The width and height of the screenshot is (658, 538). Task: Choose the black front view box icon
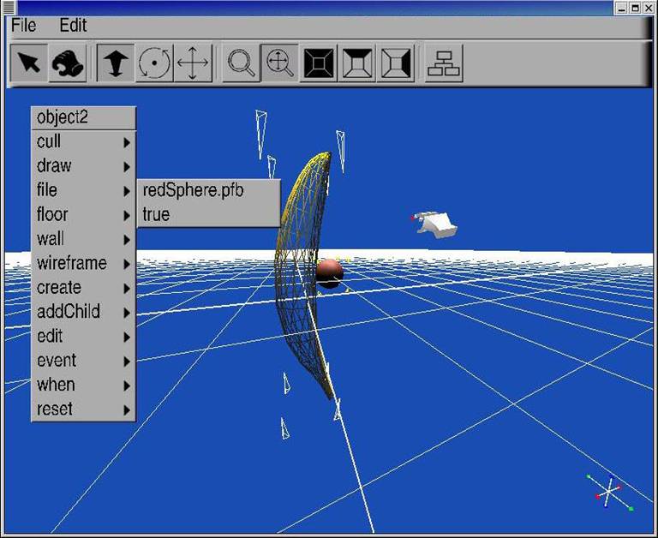click(319, 63)
